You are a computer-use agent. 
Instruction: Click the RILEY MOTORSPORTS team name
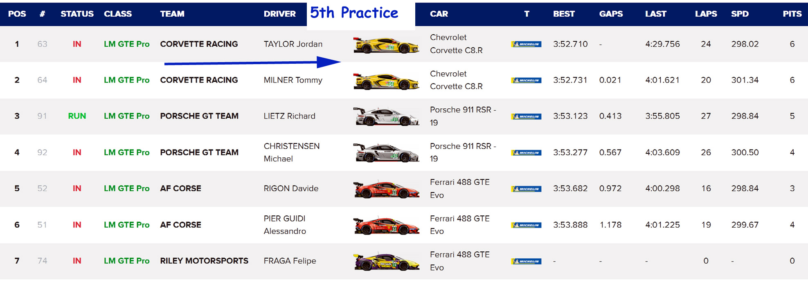pyautogui.click(x=204, y=261)
